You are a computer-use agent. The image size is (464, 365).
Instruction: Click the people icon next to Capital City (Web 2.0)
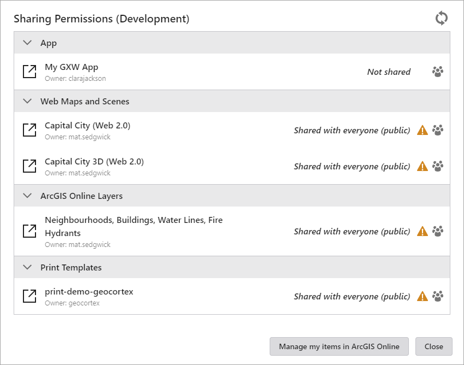[x=438, y=130]
